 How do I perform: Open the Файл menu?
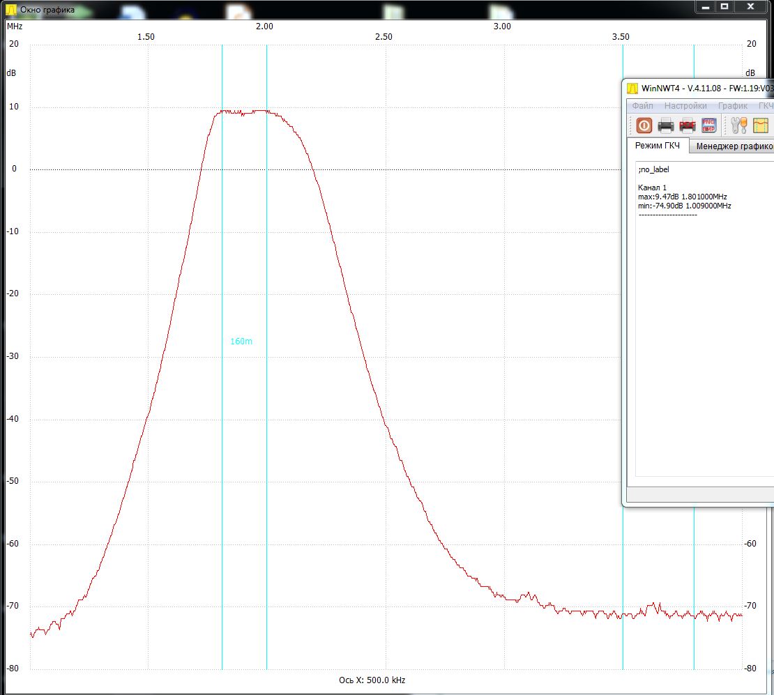642,106
